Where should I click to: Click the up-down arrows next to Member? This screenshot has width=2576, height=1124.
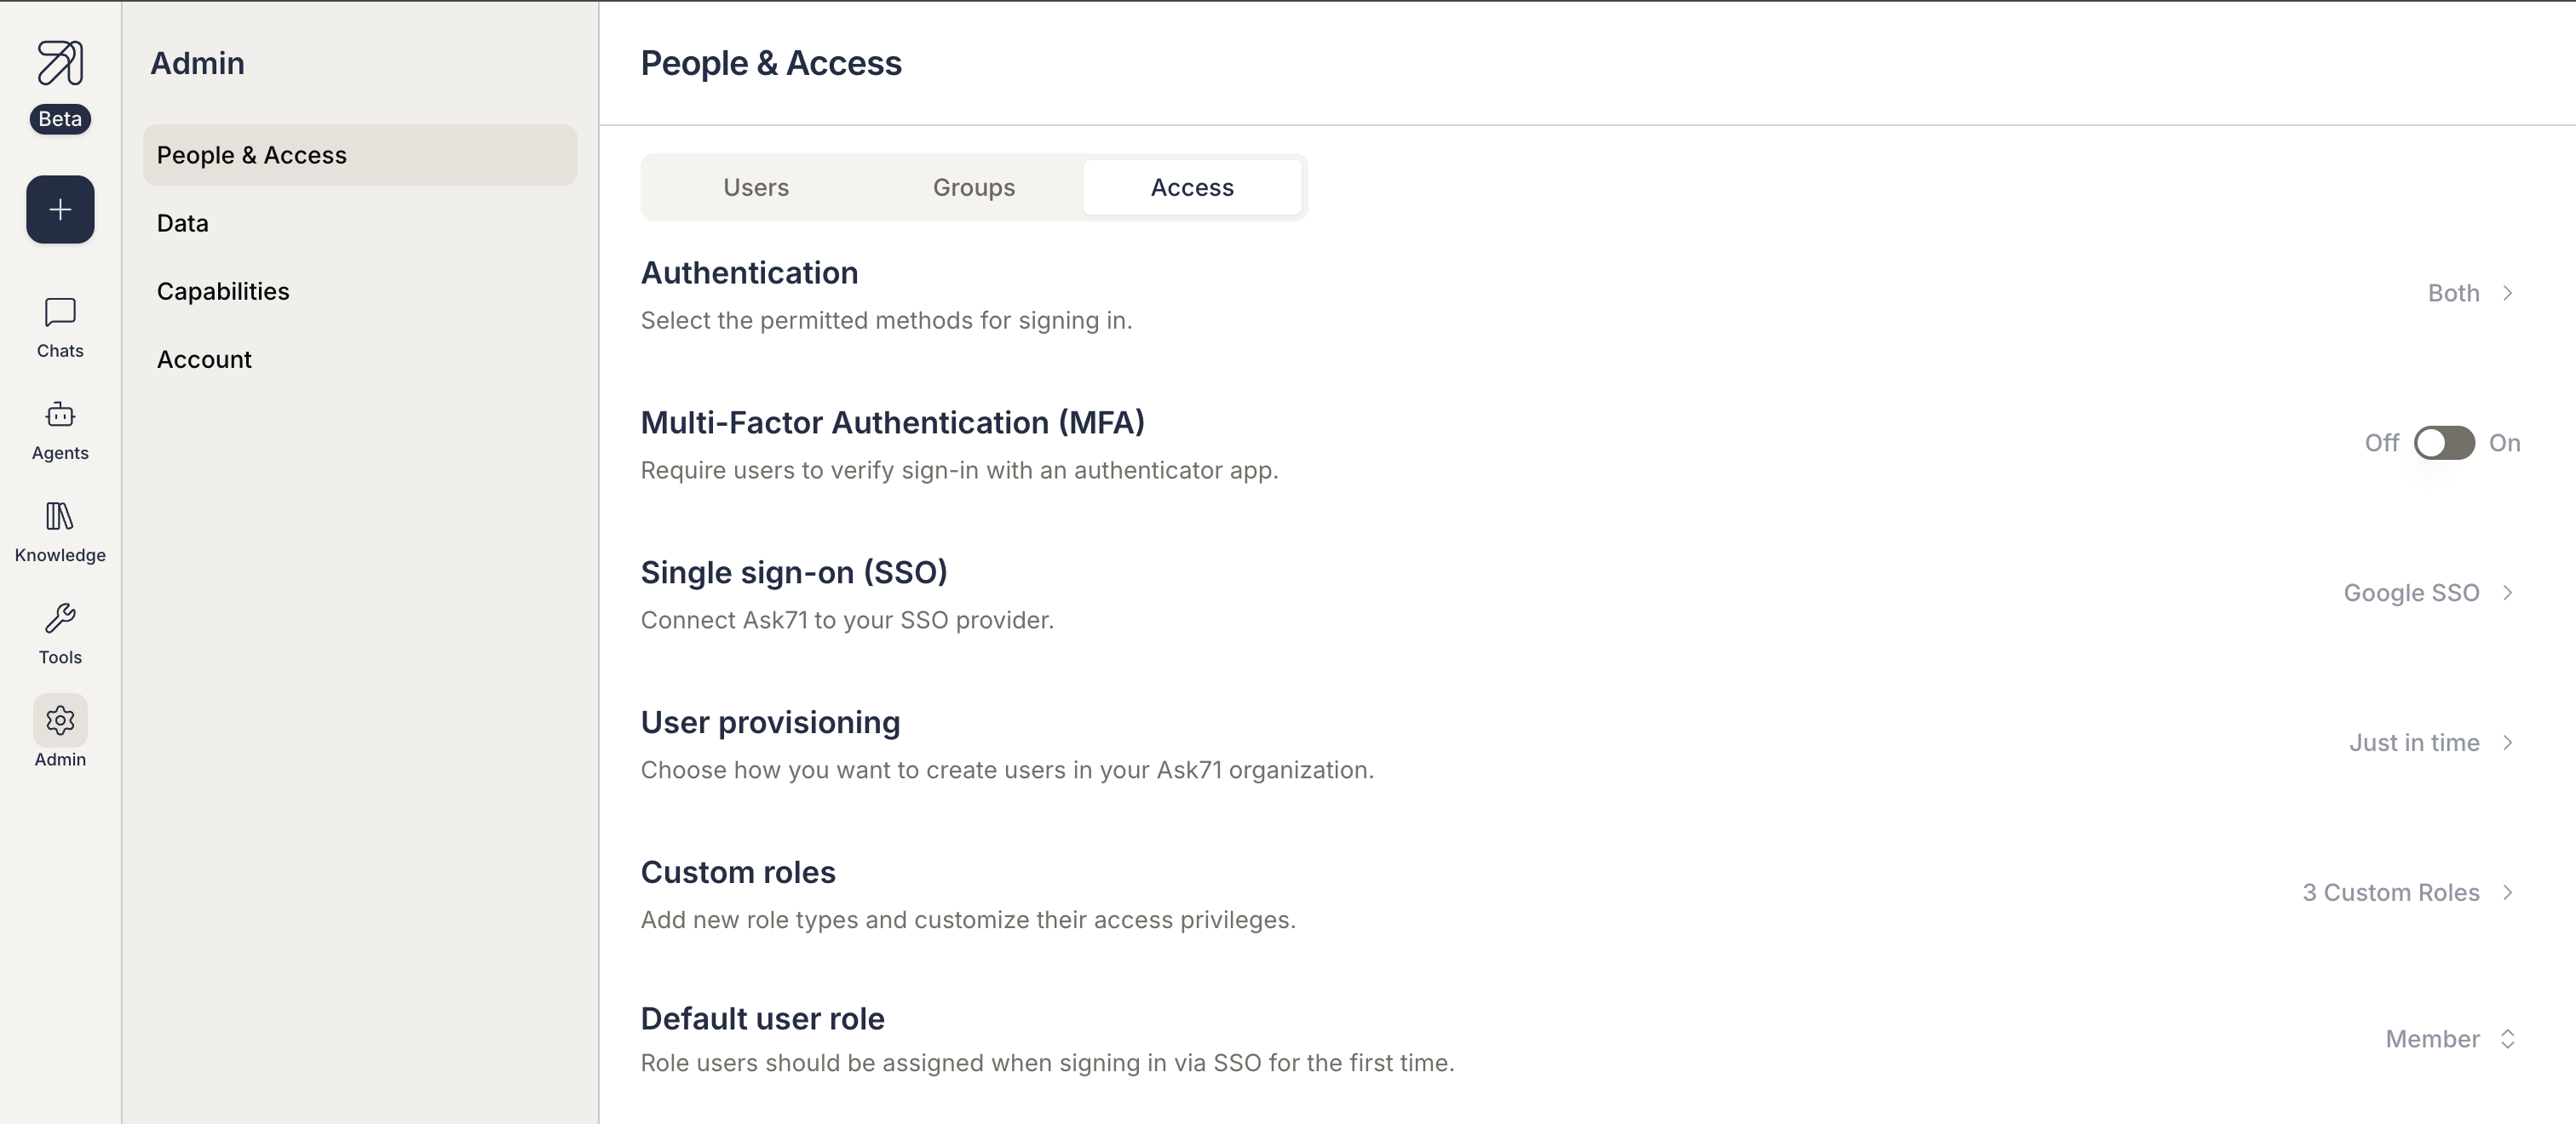2507,1039
